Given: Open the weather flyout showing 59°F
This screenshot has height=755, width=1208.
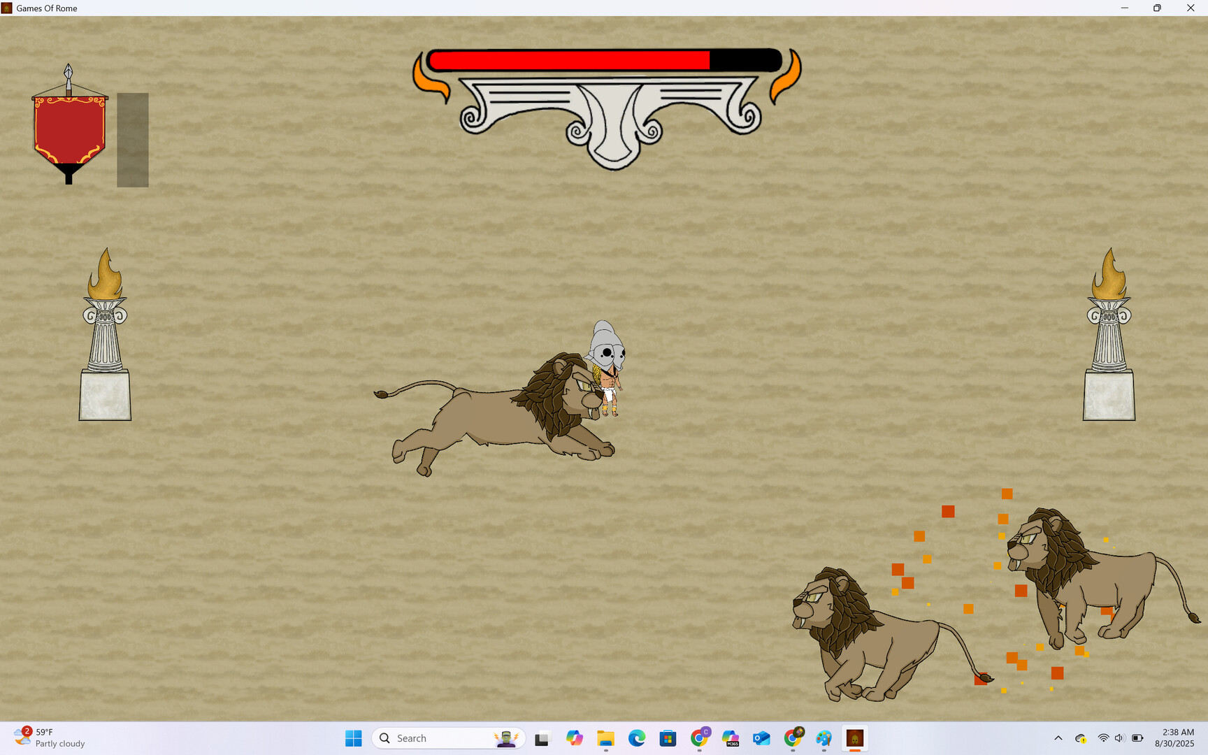Looking at the screenshot, I should [42, 738].
